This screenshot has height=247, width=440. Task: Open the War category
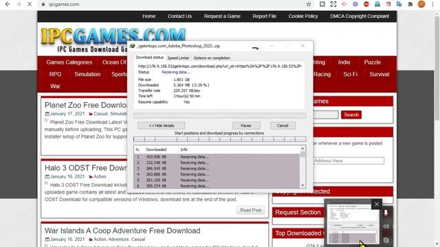[55, 86]
